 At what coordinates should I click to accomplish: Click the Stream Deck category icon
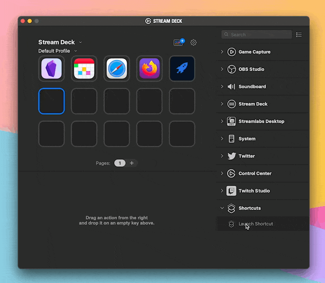click(x=232, y=104)
